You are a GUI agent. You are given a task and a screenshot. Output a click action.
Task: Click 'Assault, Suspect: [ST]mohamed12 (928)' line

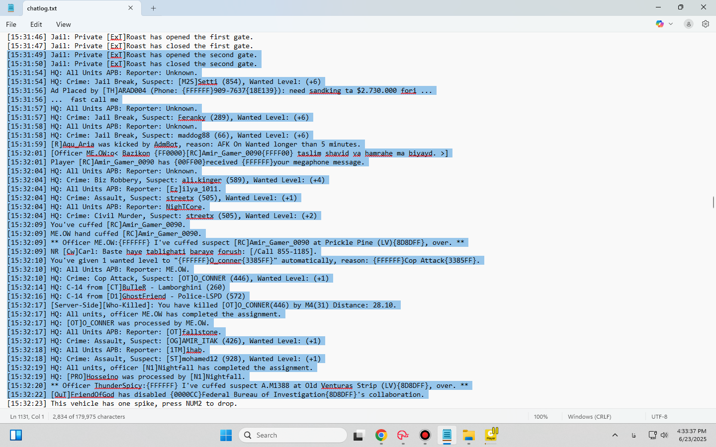point(164,359)
